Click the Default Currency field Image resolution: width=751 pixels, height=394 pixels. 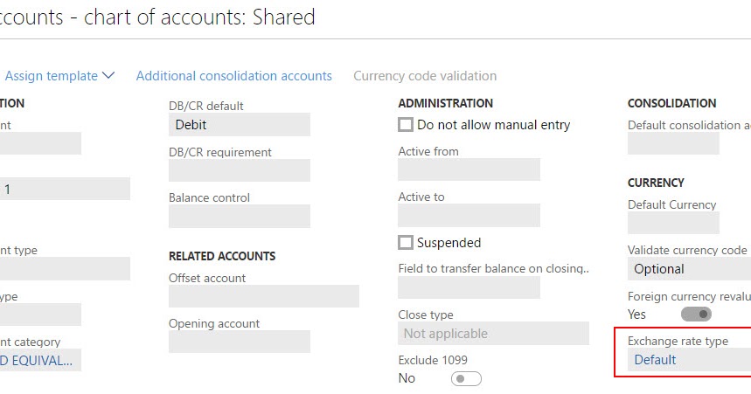pos(673,223)
